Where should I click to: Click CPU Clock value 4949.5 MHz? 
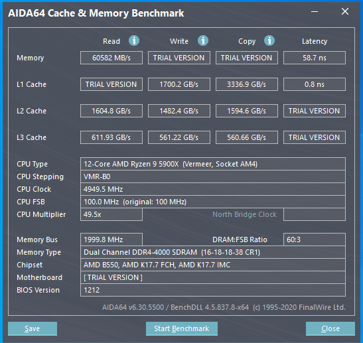[213, 189]
